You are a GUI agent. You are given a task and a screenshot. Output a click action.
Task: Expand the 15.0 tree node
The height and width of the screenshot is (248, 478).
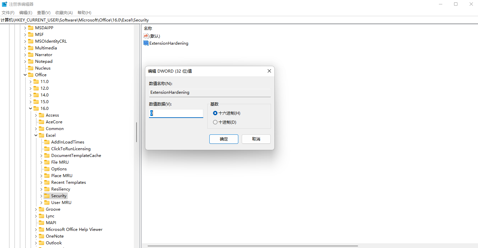(30, 101)
